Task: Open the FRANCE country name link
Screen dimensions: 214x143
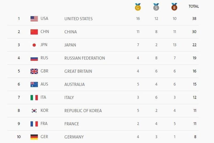Action: 72,124
